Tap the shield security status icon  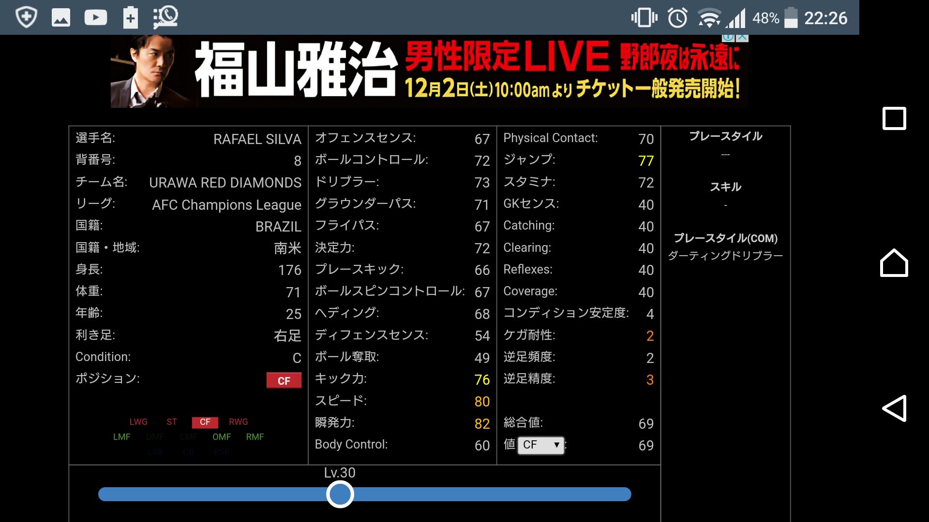point(26,18)
